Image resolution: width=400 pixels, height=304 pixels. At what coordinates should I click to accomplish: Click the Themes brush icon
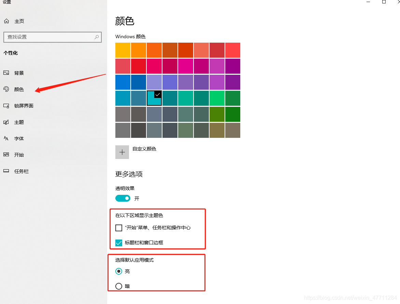6,122
